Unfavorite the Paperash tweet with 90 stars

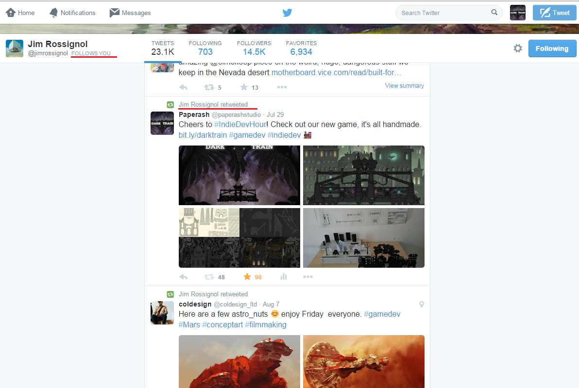pos(247,276)
